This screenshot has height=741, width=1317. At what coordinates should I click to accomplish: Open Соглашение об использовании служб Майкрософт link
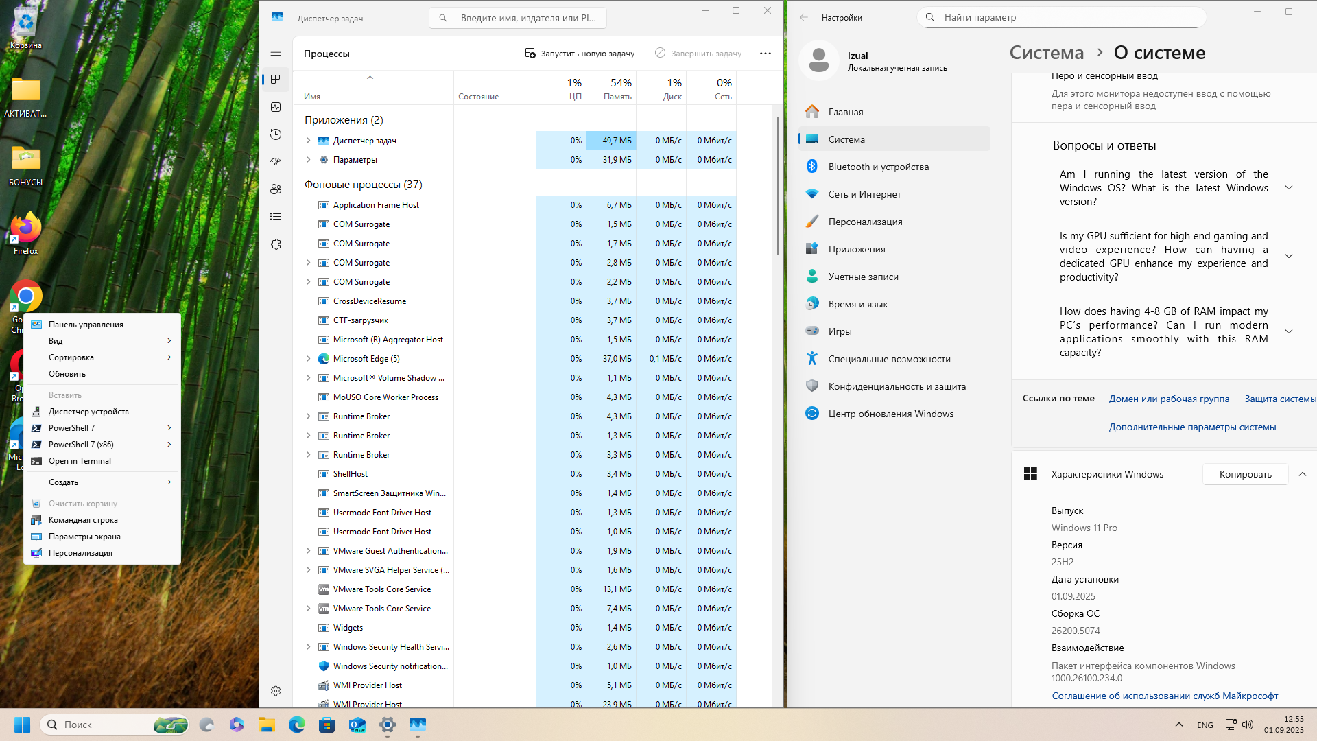(x=1165, y=696)
